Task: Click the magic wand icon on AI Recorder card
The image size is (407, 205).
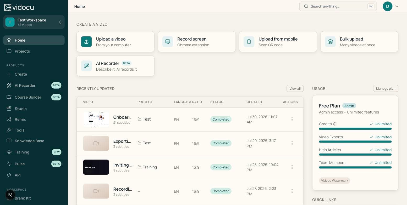Action: (x=86, y=66)
